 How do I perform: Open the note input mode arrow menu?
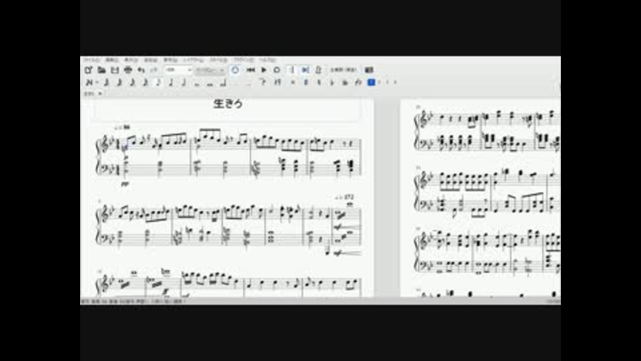[97, 82]
